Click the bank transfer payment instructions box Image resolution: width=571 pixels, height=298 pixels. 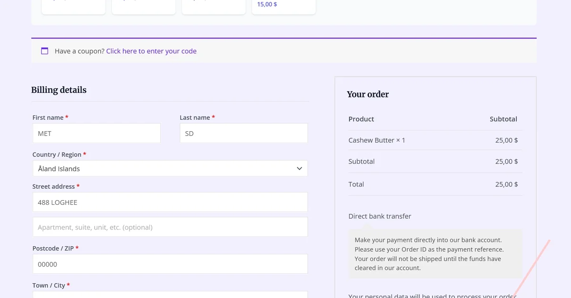435,254
